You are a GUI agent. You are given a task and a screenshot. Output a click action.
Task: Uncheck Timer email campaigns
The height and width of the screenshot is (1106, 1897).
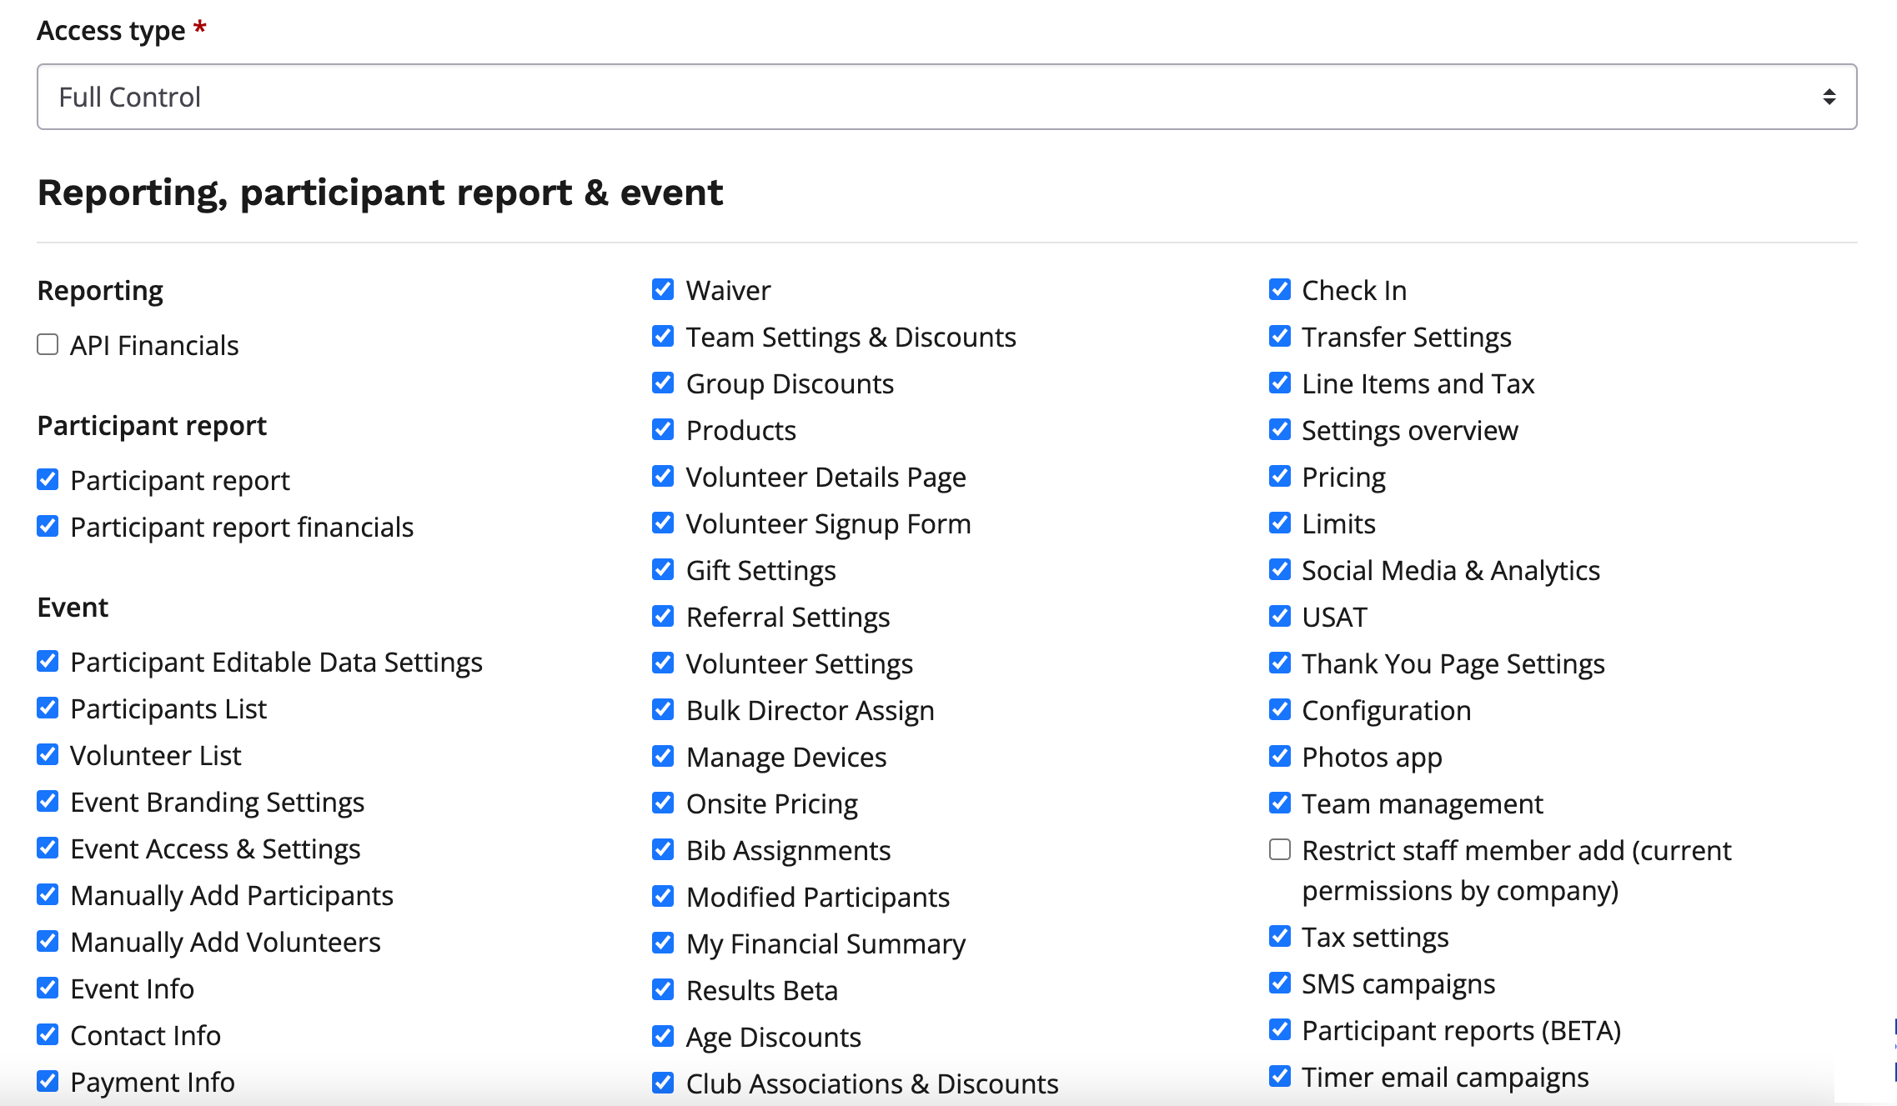tap(1279, 1076)
